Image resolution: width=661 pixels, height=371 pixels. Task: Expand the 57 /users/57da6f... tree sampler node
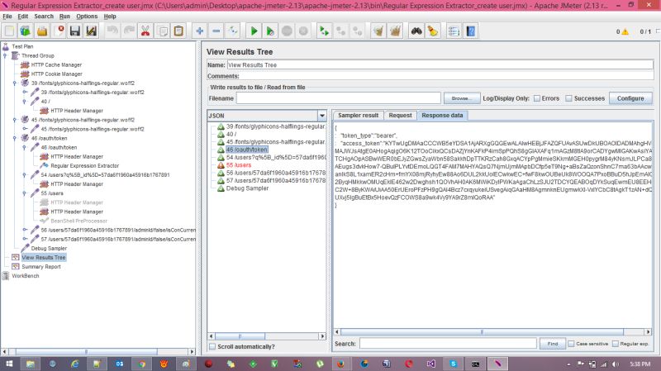[25, 239]
